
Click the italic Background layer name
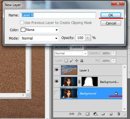point(88,94)
